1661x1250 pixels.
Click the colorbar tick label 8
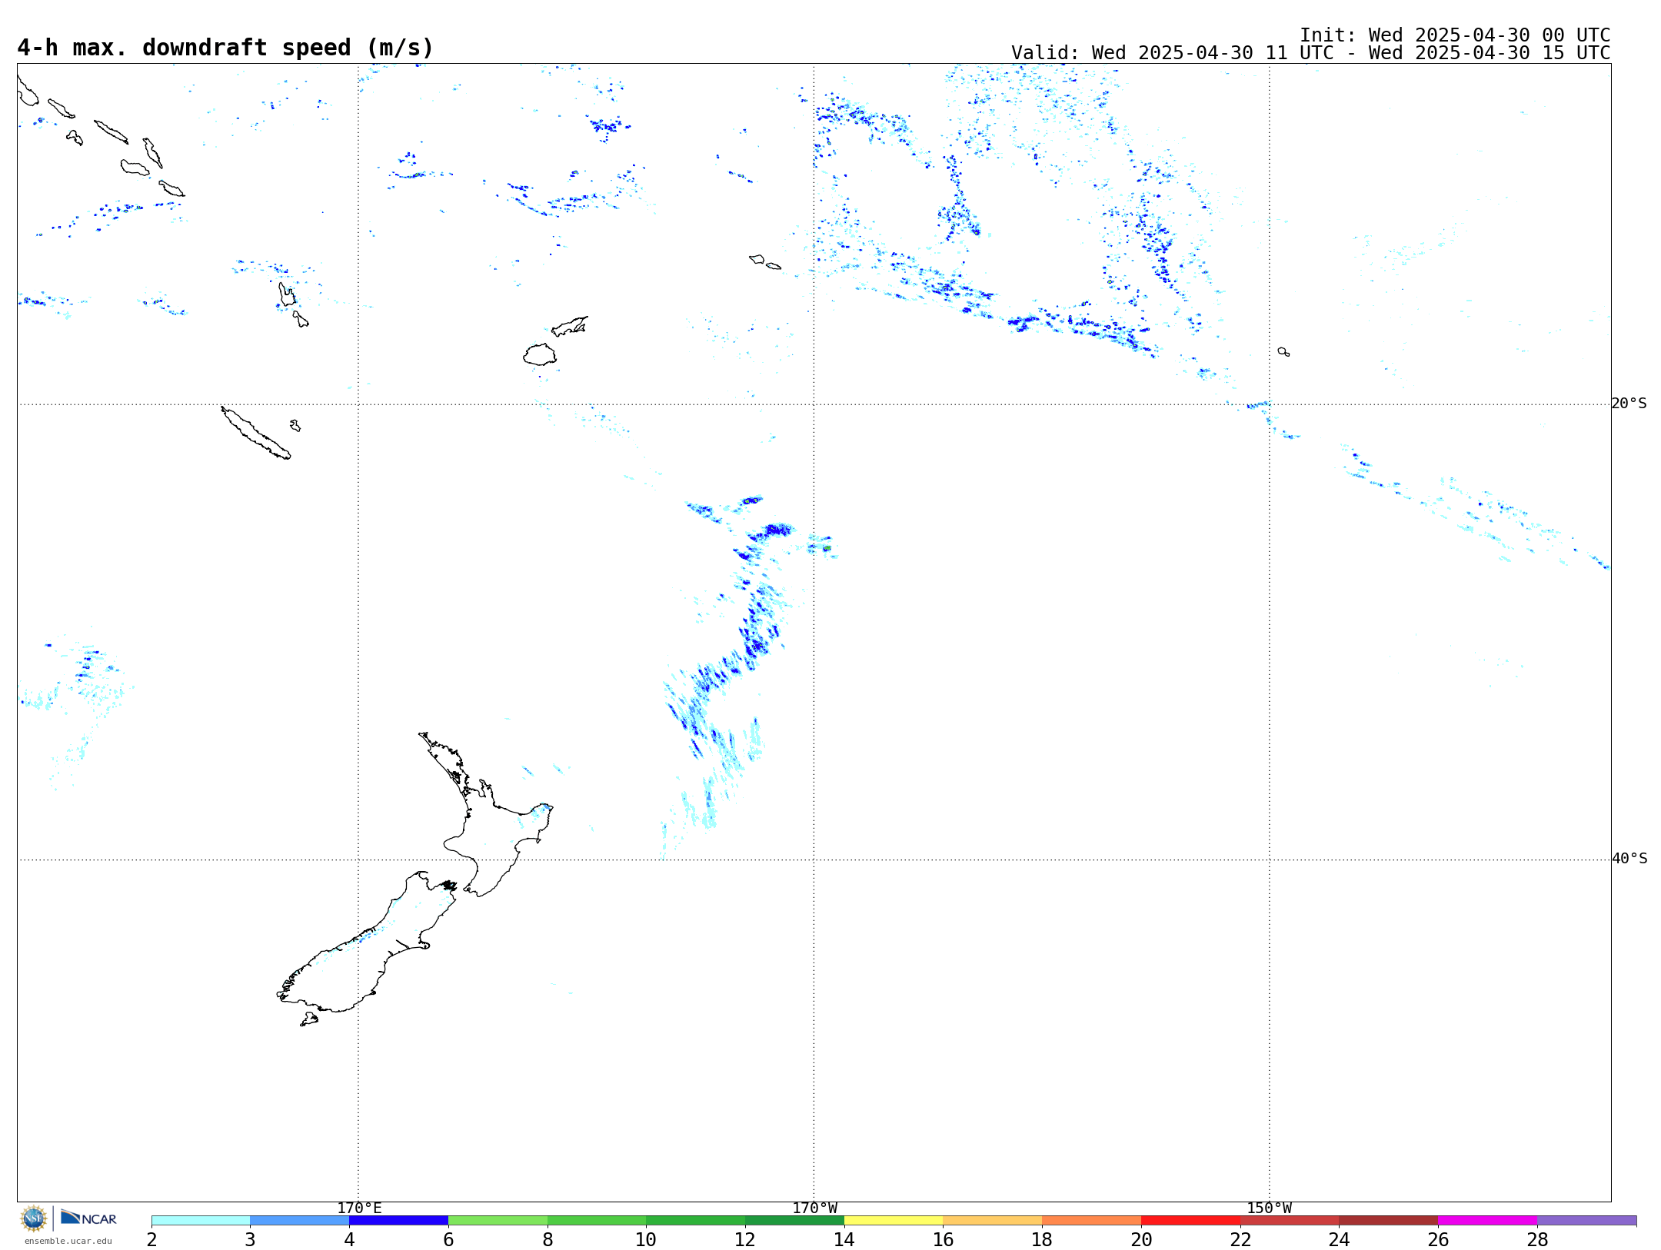click(548, 1239)
